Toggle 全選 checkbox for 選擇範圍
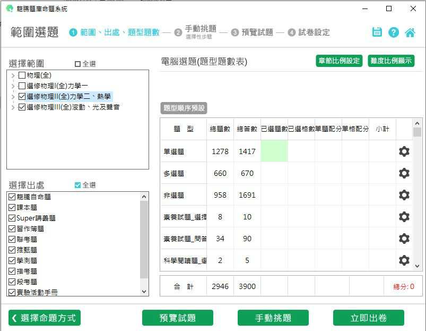This screenshot has width=426, height=331. (x=77, y=64)
